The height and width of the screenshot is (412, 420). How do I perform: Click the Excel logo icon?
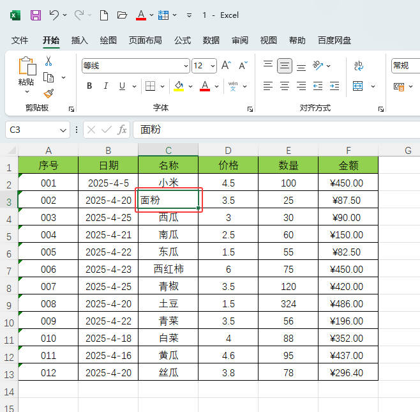15,15
